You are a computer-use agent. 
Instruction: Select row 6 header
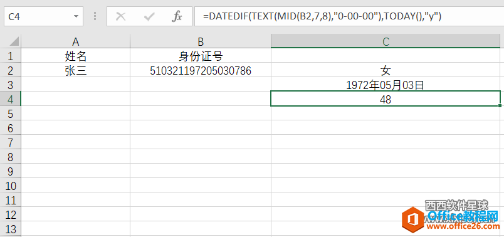click(x=10, y=128)
